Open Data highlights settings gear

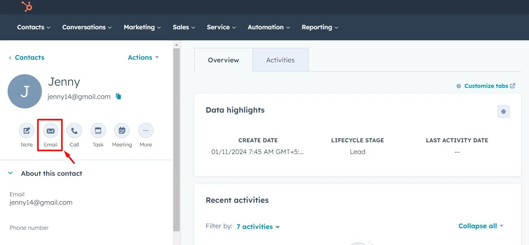click(x=503, y=111)
